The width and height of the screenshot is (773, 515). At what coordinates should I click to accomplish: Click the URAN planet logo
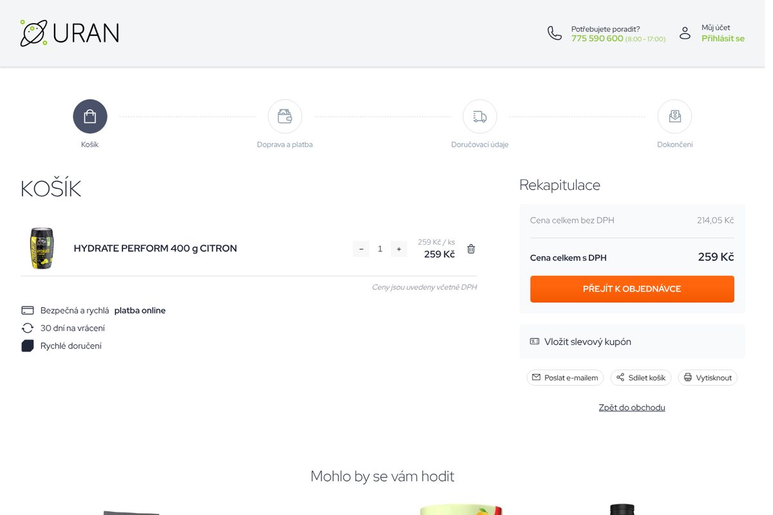[70, 33]
